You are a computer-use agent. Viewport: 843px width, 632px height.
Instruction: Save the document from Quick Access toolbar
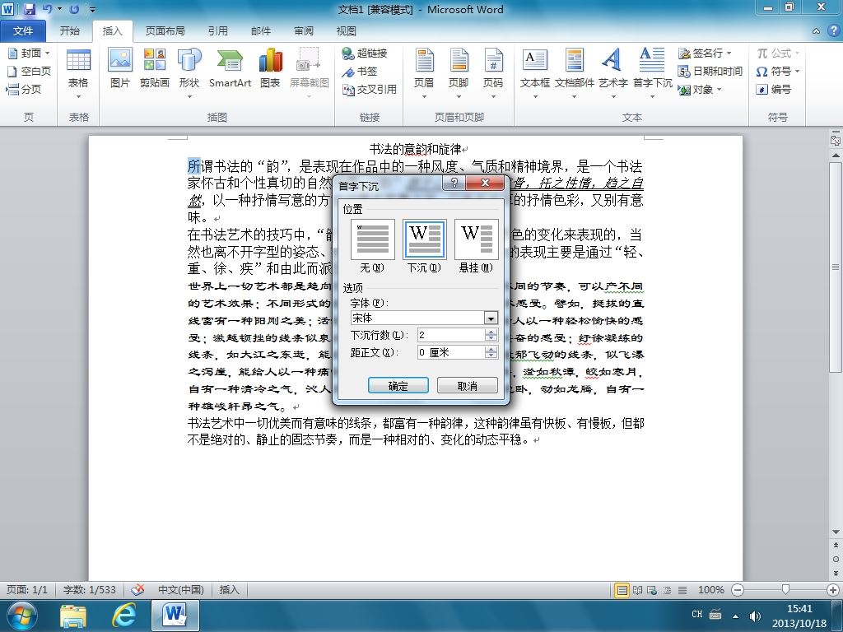(x=29, y=9)
